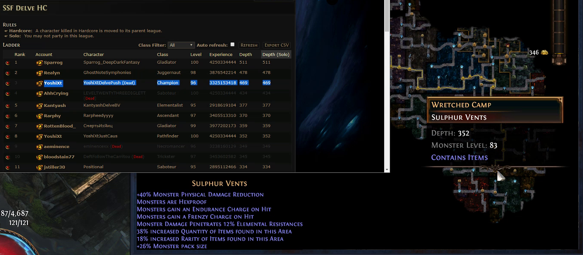Sort by the Experience column header

point(221,54)
